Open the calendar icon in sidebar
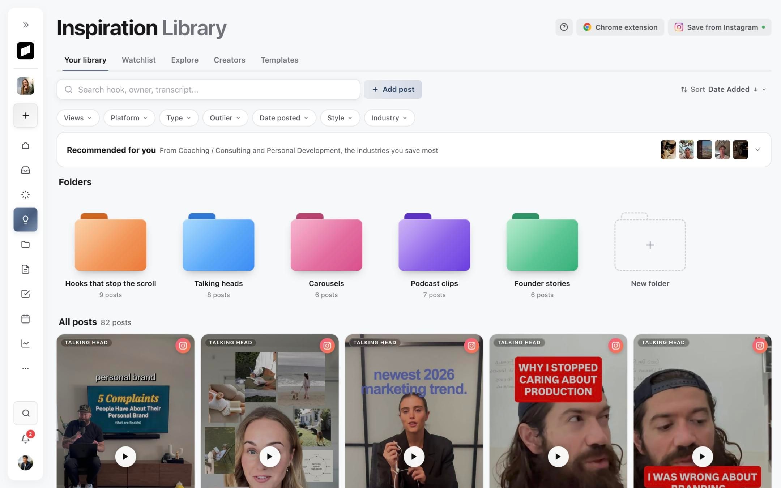781x488 pixels. pyautogui.click(x=25, y=319)
